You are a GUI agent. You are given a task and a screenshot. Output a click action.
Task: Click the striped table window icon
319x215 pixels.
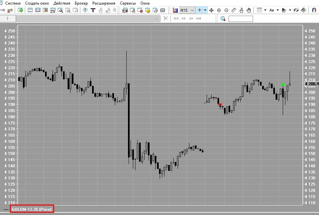pos(45,10)
